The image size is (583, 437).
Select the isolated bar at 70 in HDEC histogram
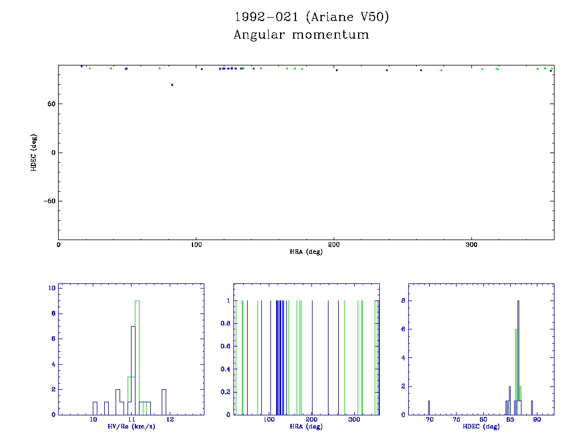(429, 407)
